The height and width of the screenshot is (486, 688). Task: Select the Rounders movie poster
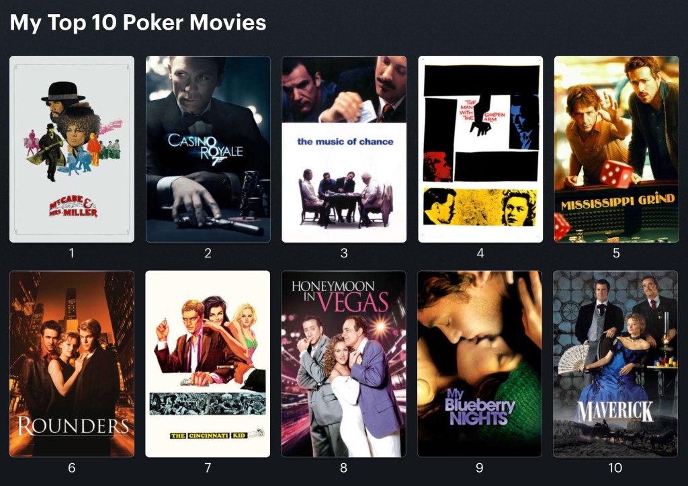pos(72,364)
